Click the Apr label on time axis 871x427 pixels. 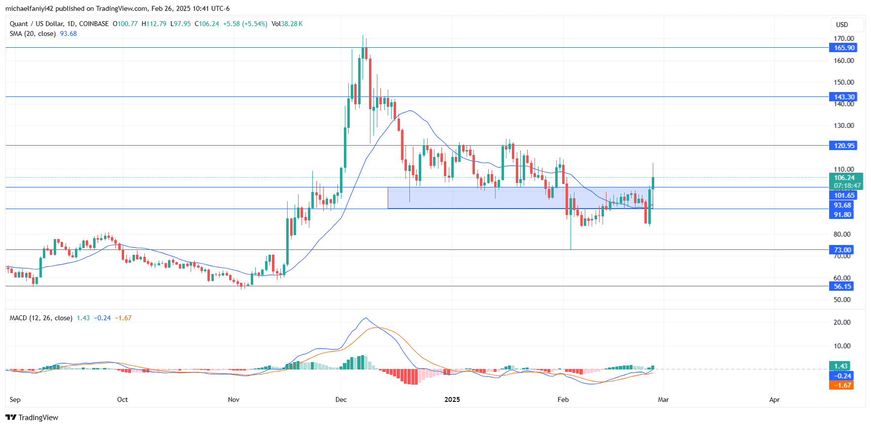click(x=774, y=399)
